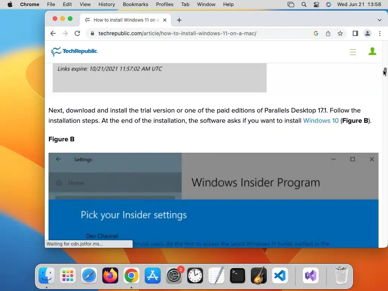Open TechRepublic hamburger menu
The image size is (388, 291).
pos(353,52)
